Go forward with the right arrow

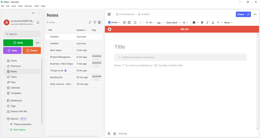click(38, 13)
